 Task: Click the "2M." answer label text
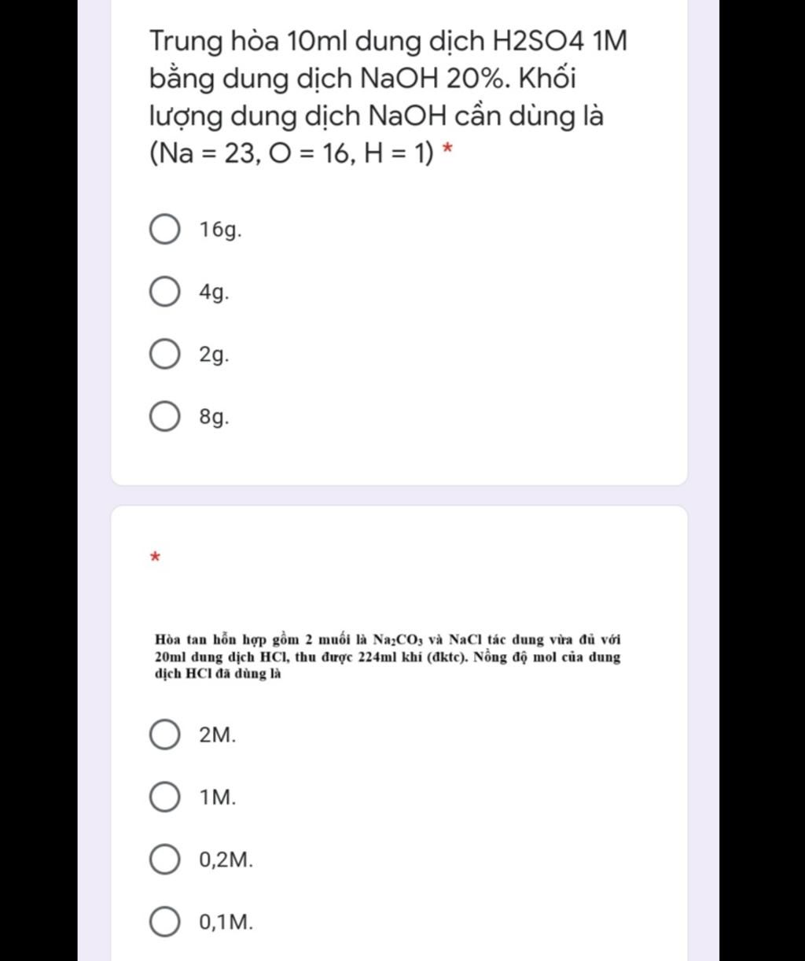(x=217, y=735)
